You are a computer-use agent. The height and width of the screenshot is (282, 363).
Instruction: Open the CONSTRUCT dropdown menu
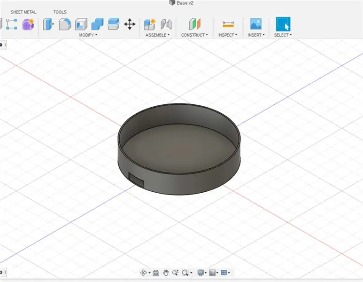coord(194,35)
